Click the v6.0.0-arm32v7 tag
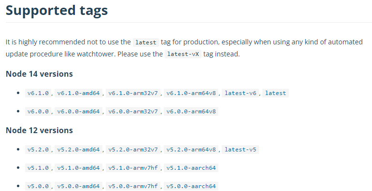 pyautogui.click(x=133, y=111)
